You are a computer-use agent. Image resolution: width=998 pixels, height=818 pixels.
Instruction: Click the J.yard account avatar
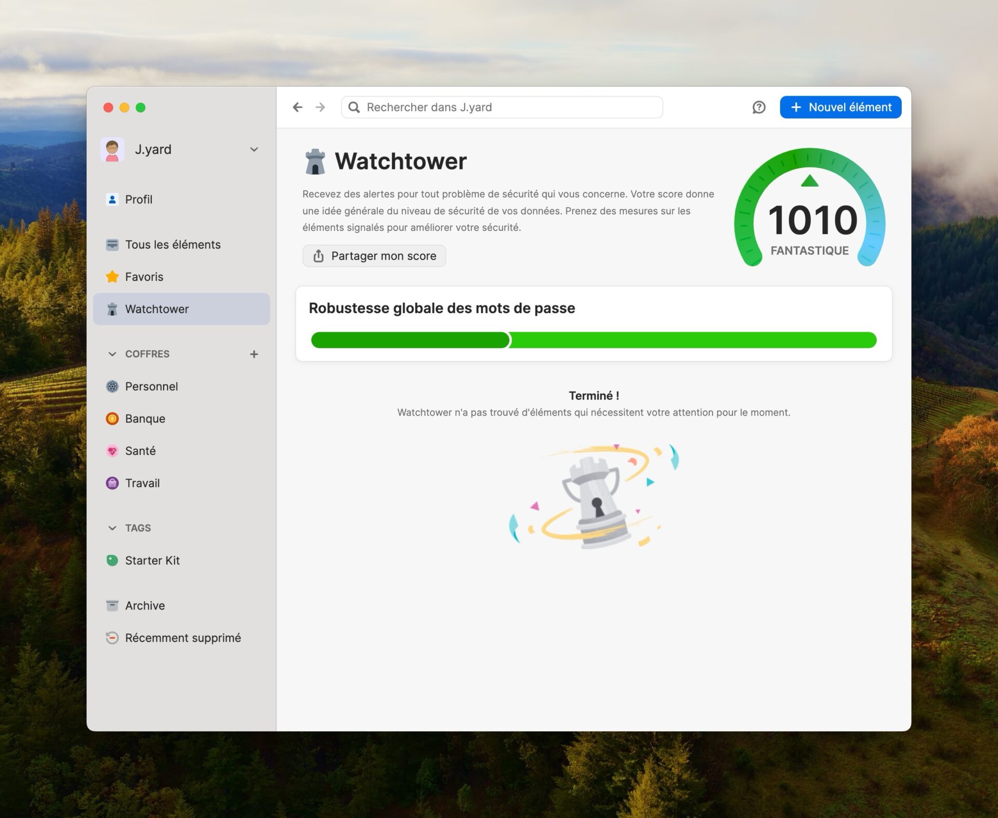112,150
